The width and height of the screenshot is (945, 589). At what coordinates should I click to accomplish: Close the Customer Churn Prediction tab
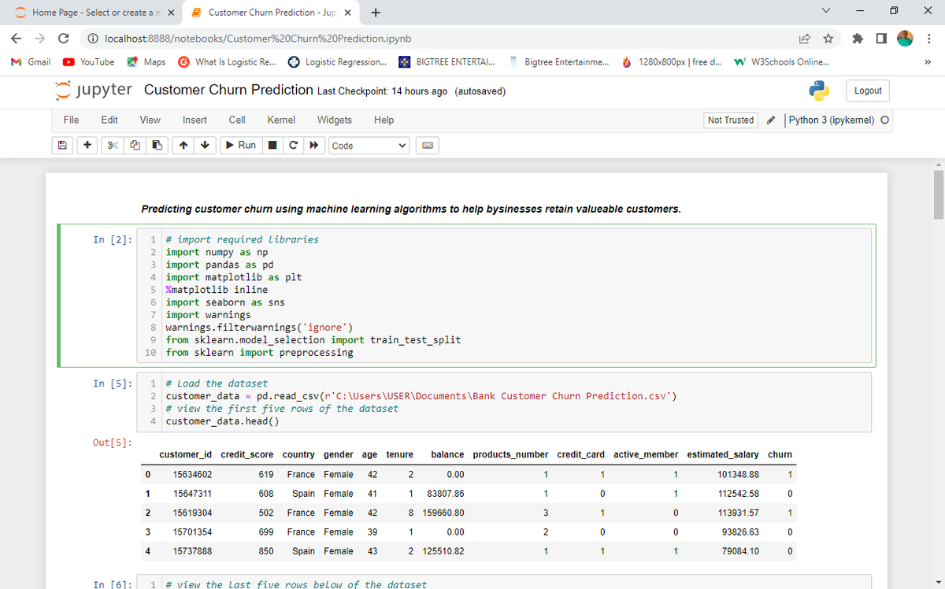(347, 13)
